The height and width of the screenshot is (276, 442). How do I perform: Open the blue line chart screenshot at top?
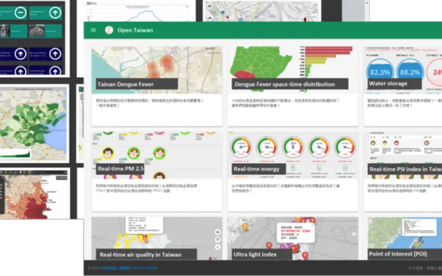[x=138, y=11]
